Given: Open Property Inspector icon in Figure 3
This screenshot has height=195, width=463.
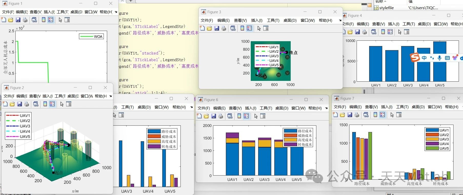Looking at the screenshot, I should pos(266,28).
